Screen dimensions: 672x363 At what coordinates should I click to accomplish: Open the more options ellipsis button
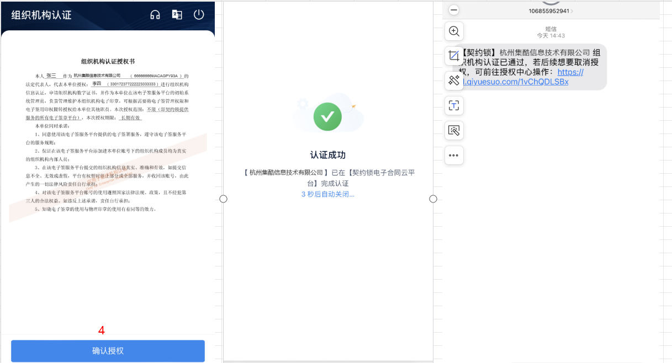(x=454, y=155)
